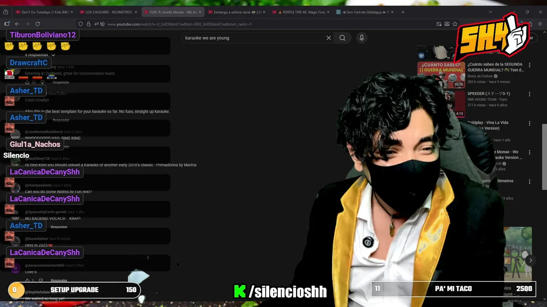Open the Embargo a señora necia tab
The image size is (547, 307).
pos(237,12)
